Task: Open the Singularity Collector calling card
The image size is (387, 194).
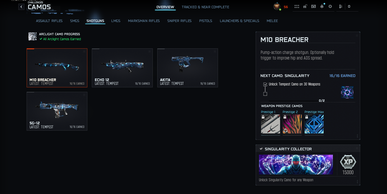Action: (296, 164)
